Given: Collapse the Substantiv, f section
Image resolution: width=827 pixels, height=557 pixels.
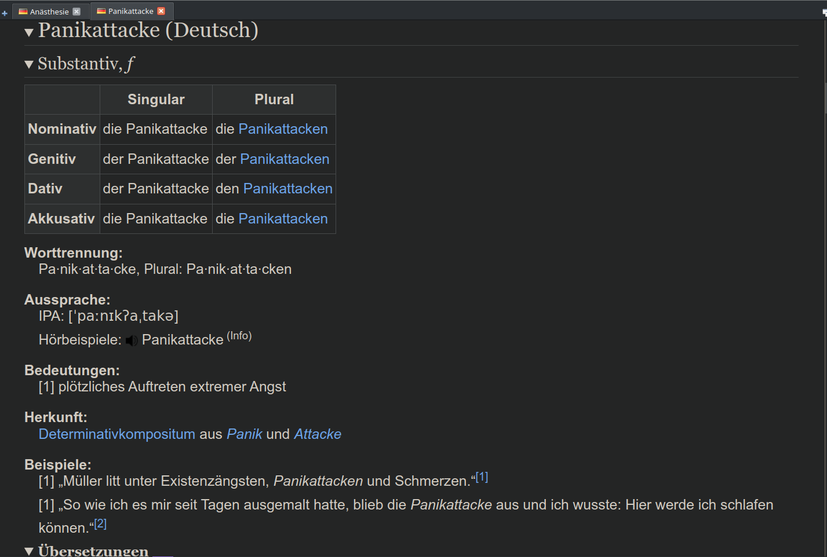Looking at the screenshot, I should coord(29,65).
